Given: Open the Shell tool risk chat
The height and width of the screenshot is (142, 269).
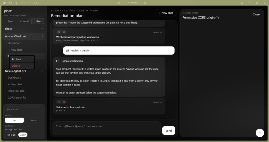Looking at the screenshot, I should tap(16, 91).
